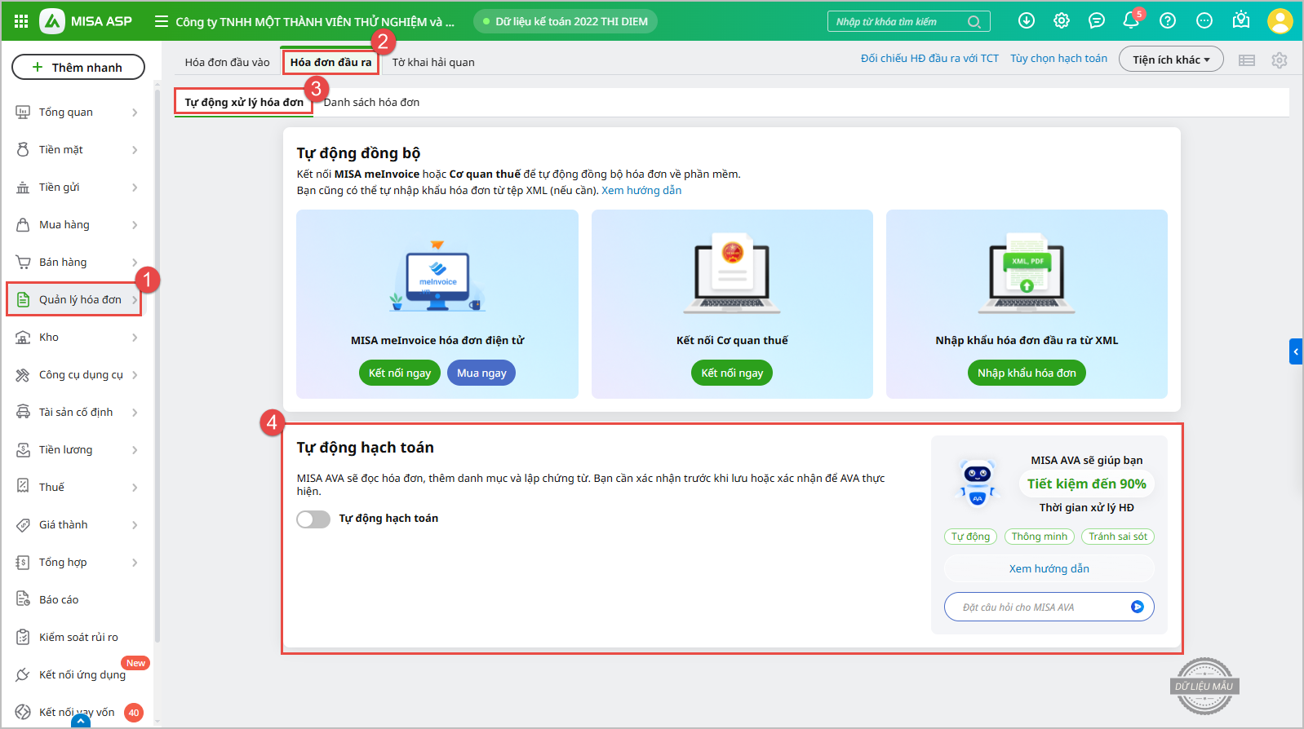Open the Tiện ích khác dropdown
Image resolution: width=1304 pixels, height=729 pixels.
[x=1170, y=60]
